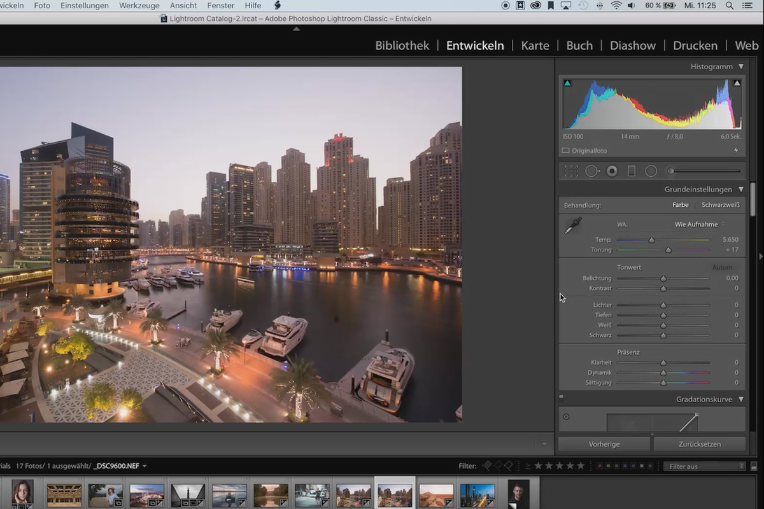Switch to the Bibliothek module
This screenshot has width=764, height=509.
coord(402,46)
